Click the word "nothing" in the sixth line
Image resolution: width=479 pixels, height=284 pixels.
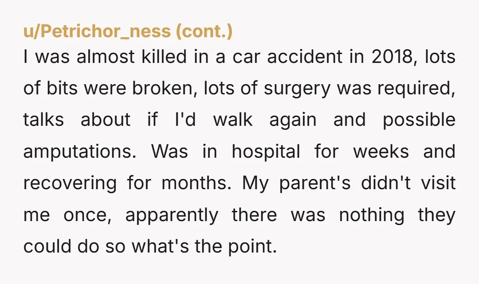point(372,215)
